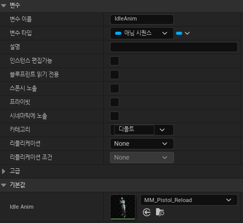Viewport: 243px width, 223px height.
Task: Open the 리플리케이션 None dropdown
Action: coord(142,144)
